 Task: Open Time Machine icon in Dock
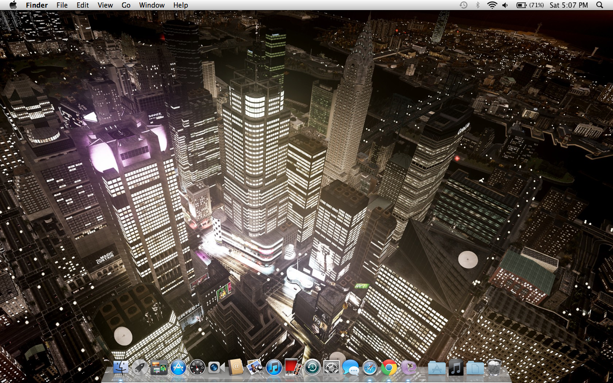312,367
